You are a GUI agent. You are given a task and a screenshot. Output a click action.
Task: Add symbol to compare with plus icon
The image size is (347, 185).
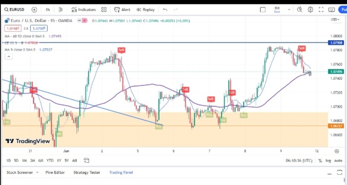click(x=34, y=10)
